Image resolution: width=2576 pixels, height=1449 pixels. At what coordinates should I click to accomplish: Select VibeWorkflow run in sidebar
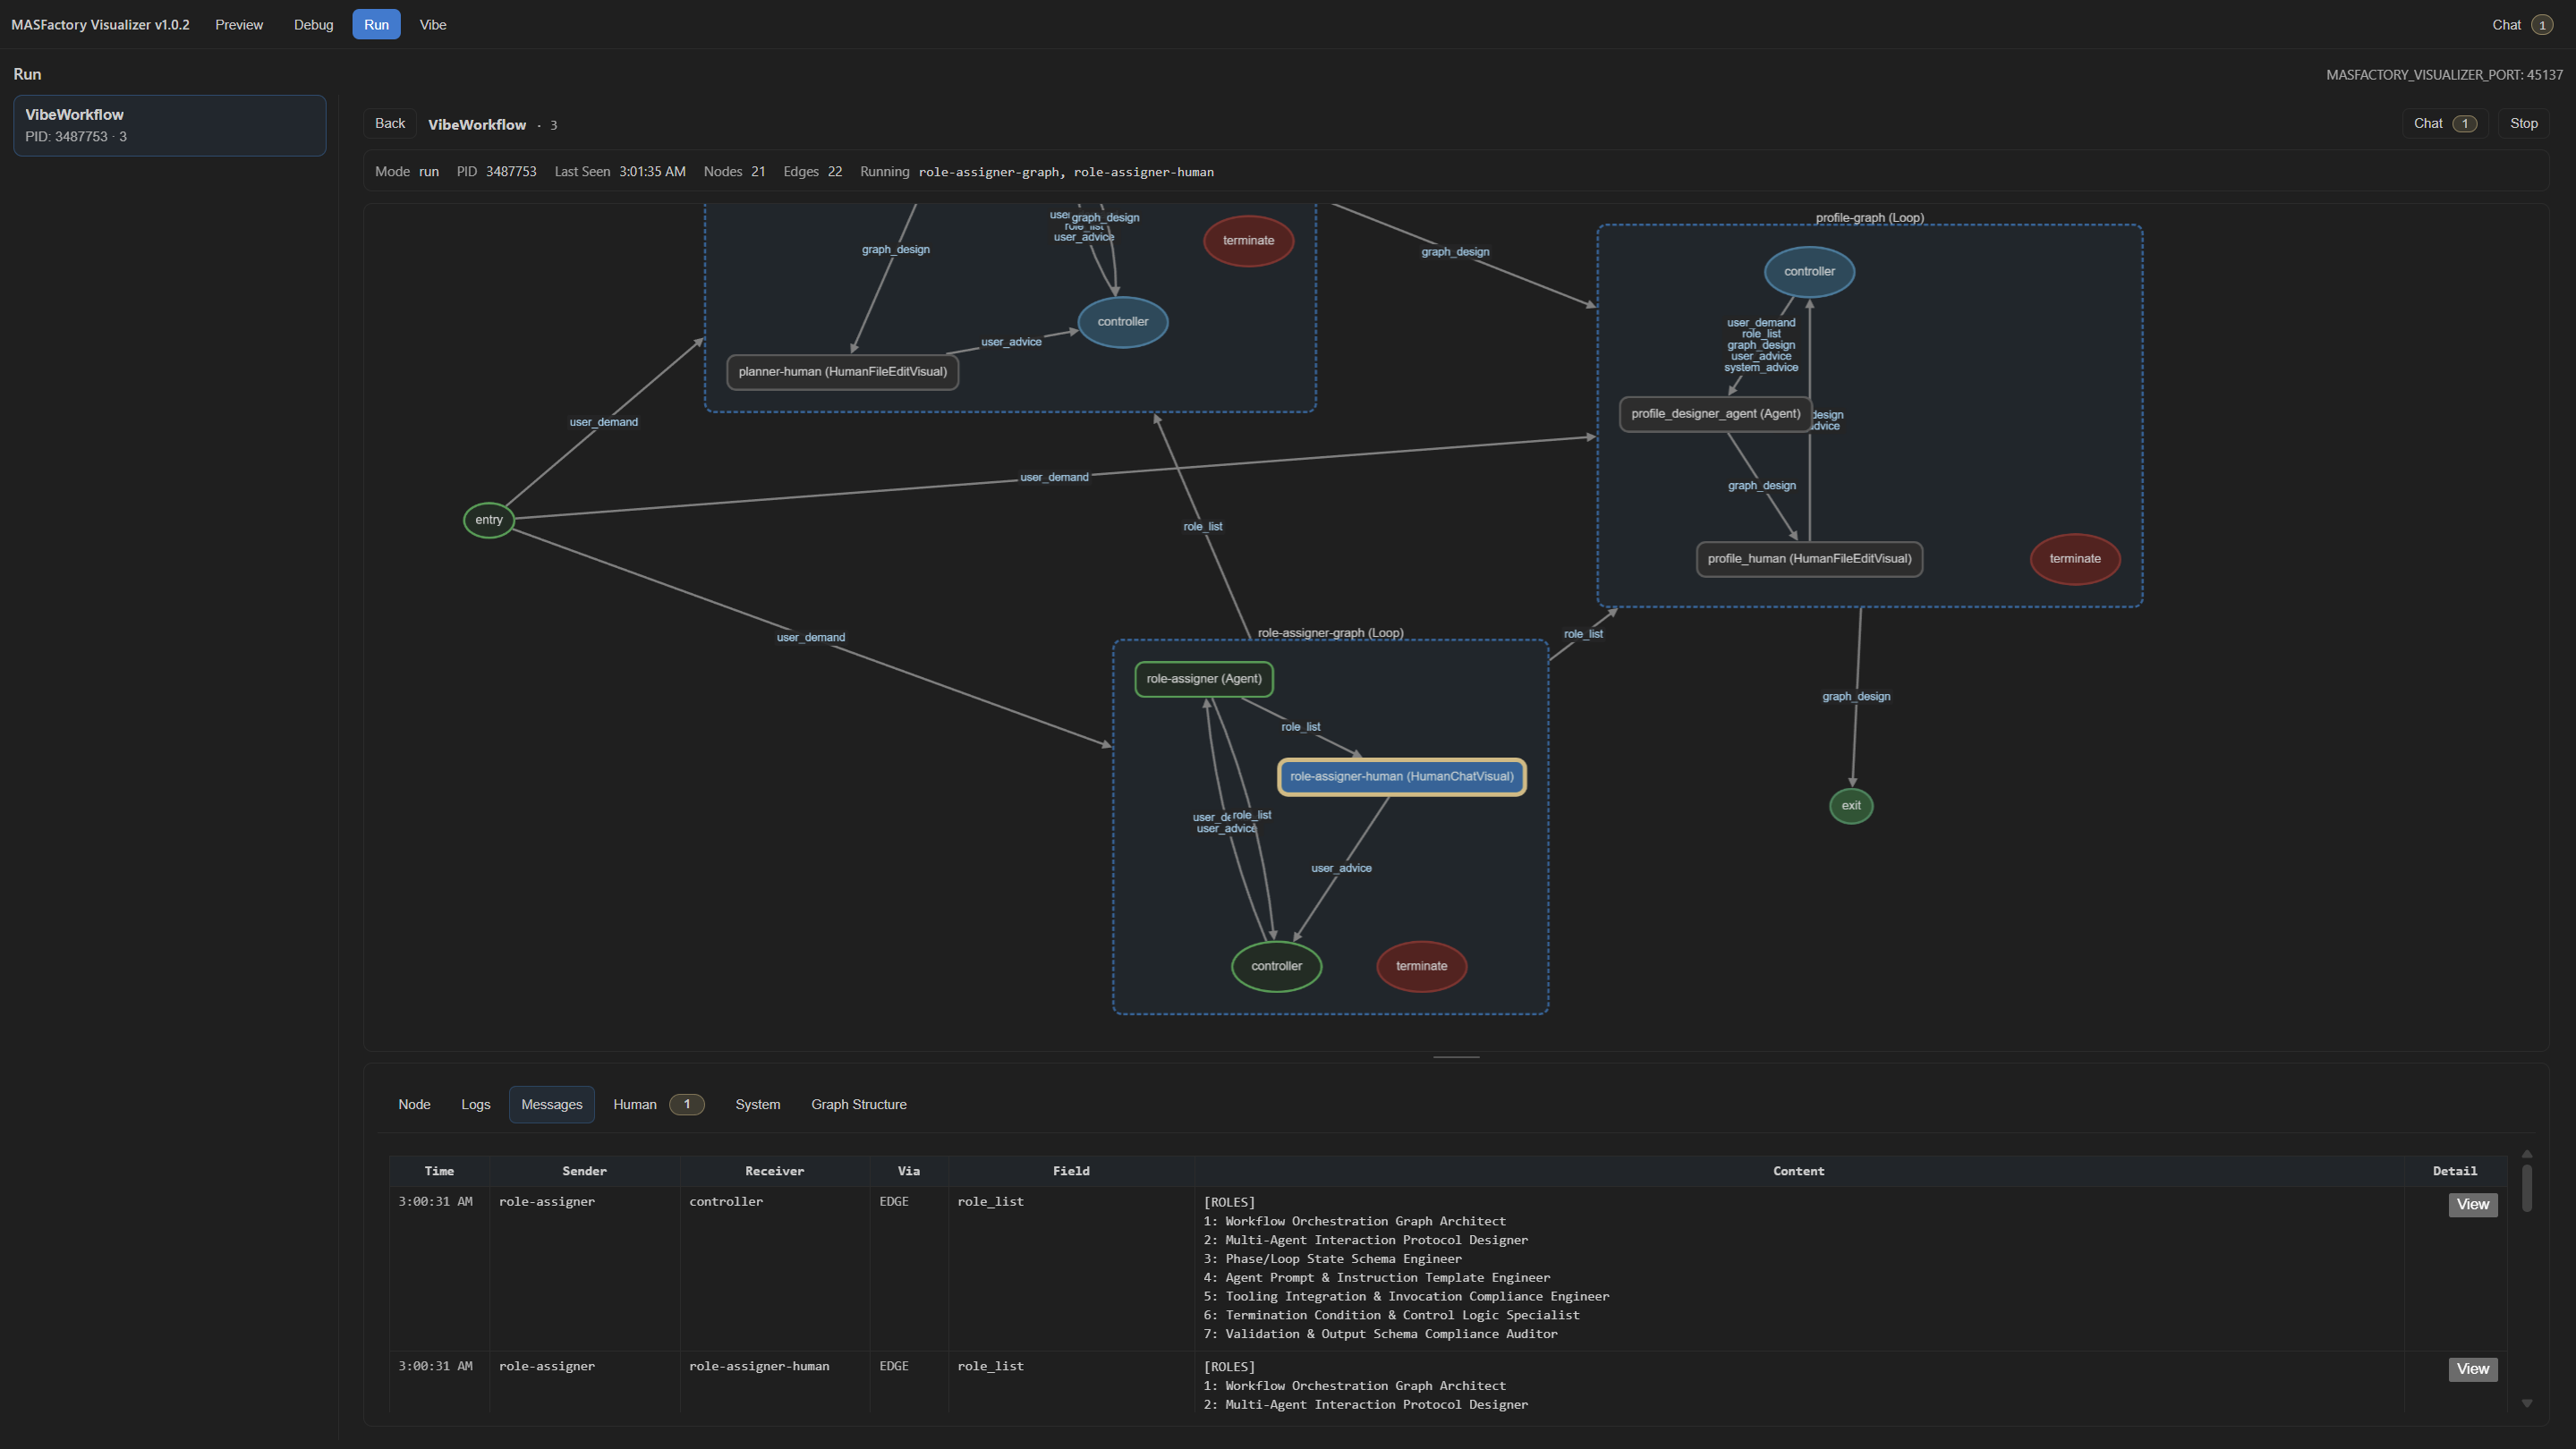[169, 125]
